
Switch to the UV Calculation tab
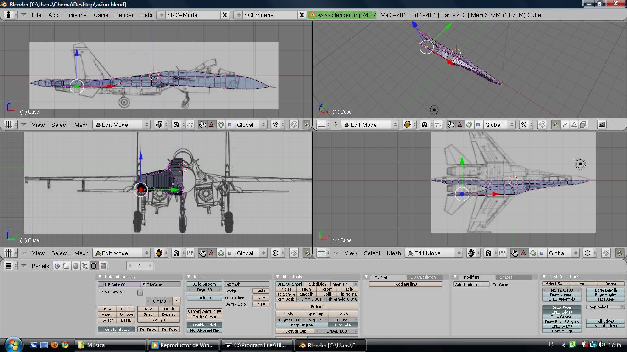point(423,277)
